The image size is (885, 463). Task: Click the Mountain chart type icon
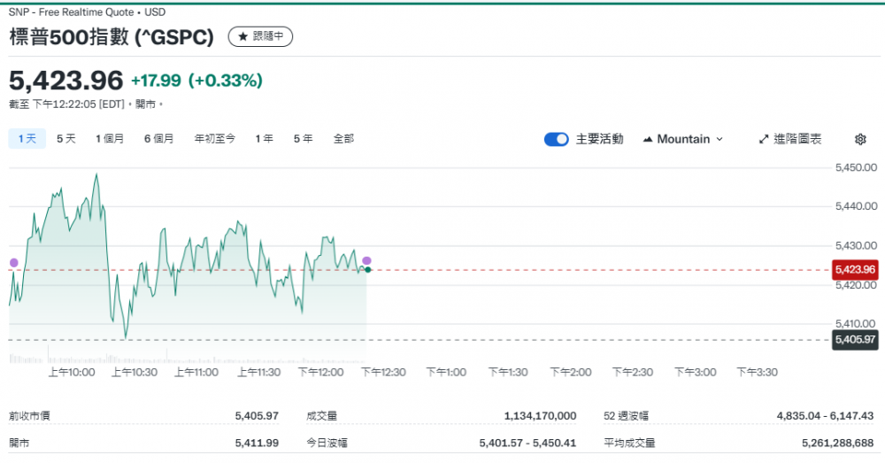point(648,139)
